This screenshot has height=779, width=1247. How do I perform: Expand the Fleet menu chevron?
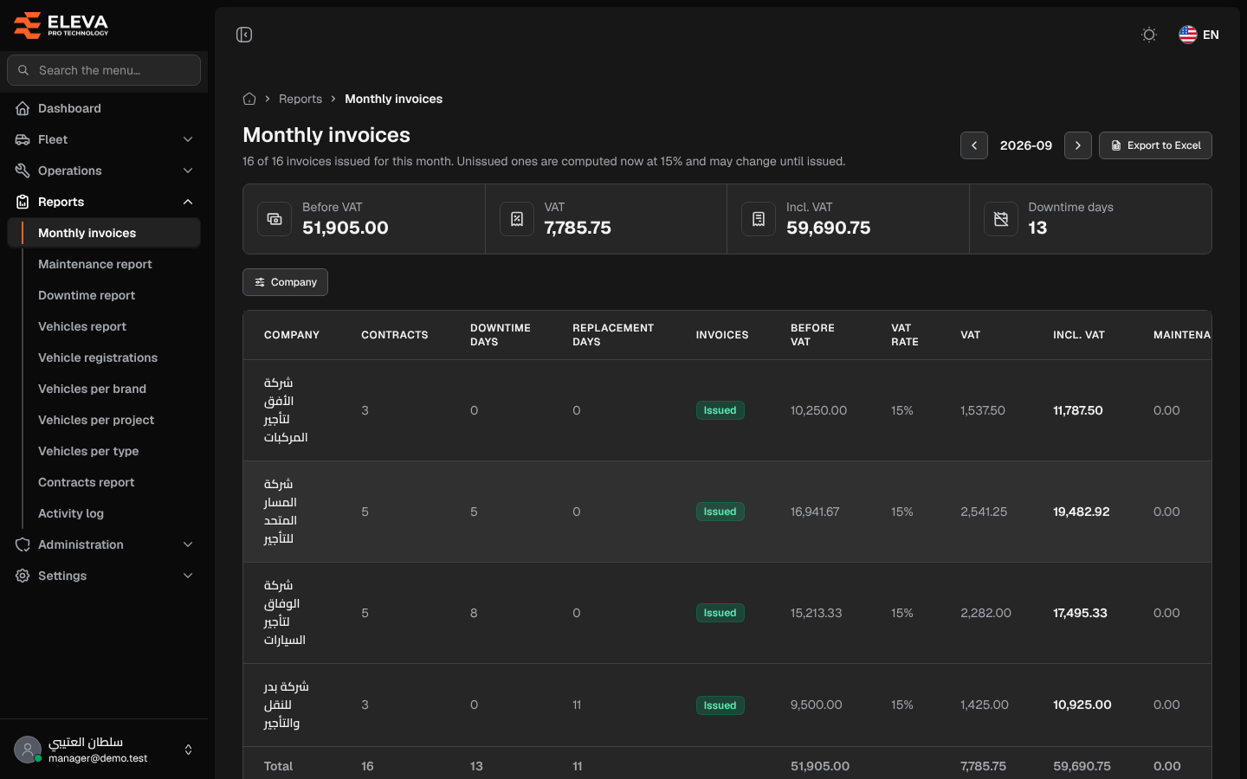188,139
